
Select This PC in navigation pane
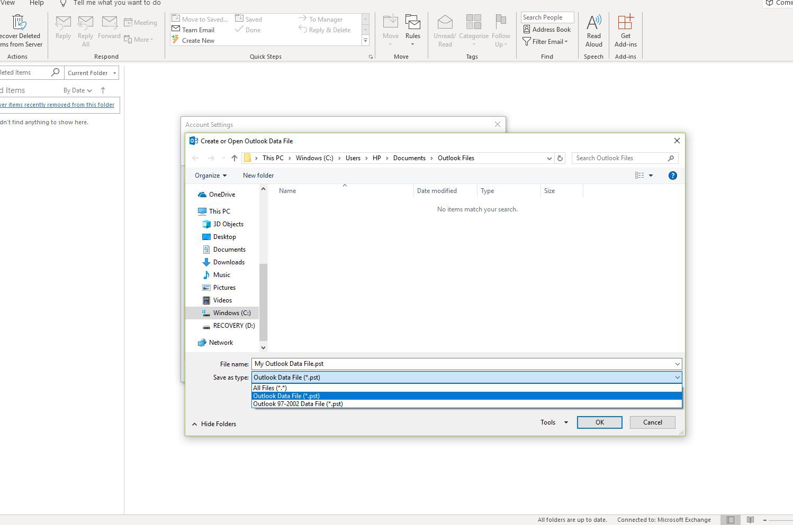click(219, 211)
